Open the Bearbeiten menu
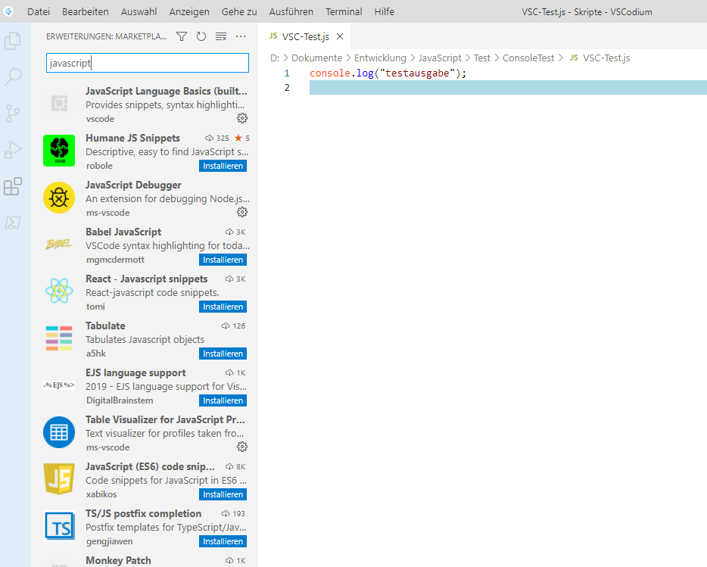This screenshot has height=567, width=707. coord(86,11)
